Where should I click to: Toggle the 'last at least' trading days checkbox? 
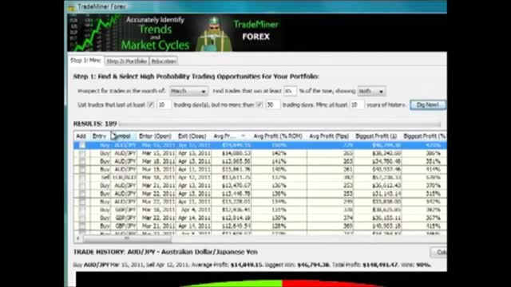pyautogui.click(x=150, y=104)
